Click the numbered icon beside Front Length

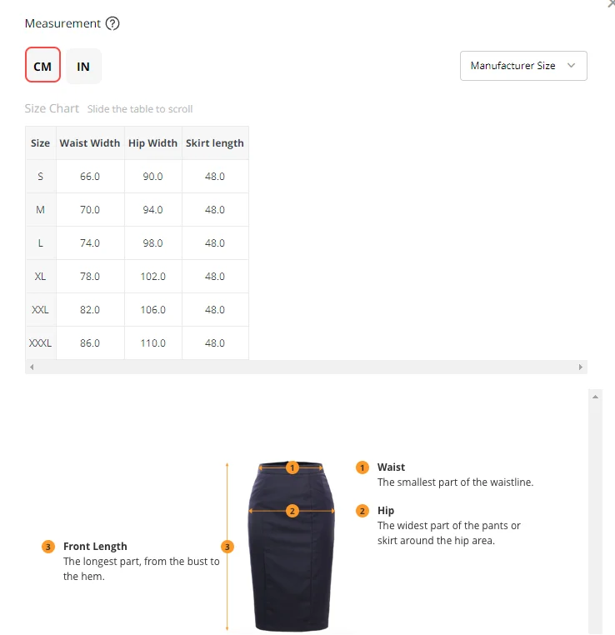point(48,547)
